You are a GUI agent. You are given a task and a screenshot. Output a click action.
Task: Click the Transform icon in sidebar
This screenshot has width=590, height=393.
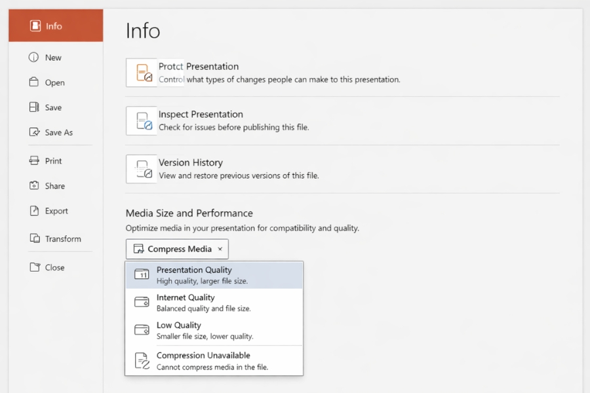34,239
